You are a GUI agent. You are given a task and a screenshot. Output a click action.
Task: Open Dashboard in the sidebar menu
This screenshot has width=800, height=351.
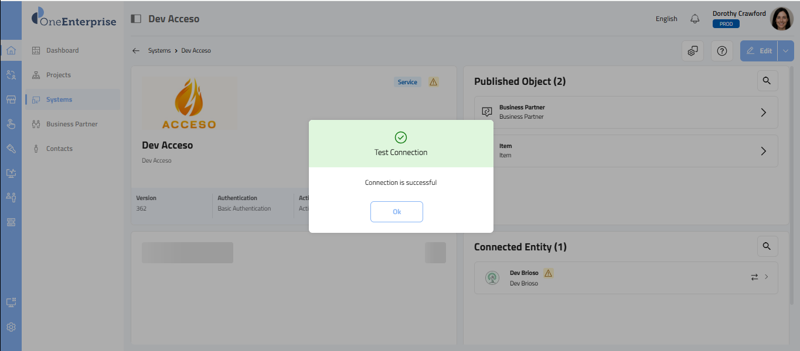click(62, 50)
